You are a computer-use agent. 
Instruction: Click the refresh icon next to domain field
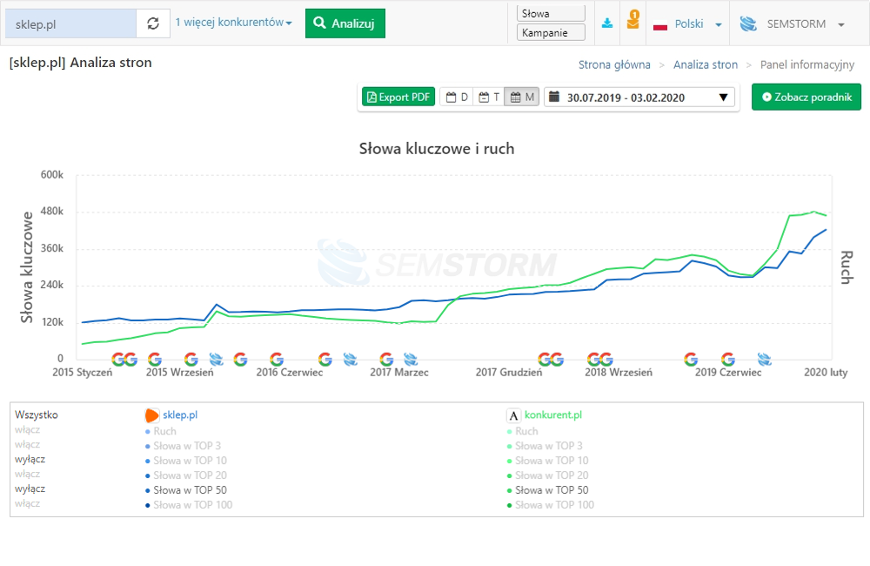pyautogui.click(x=153, y=24)
